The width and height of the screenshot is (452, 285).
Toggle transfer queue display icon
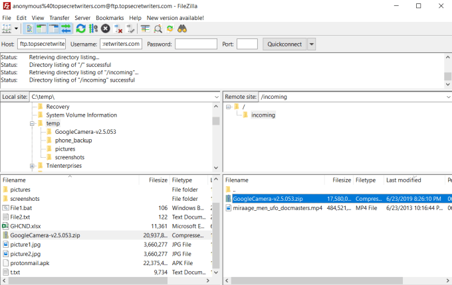tap(66, 28)
